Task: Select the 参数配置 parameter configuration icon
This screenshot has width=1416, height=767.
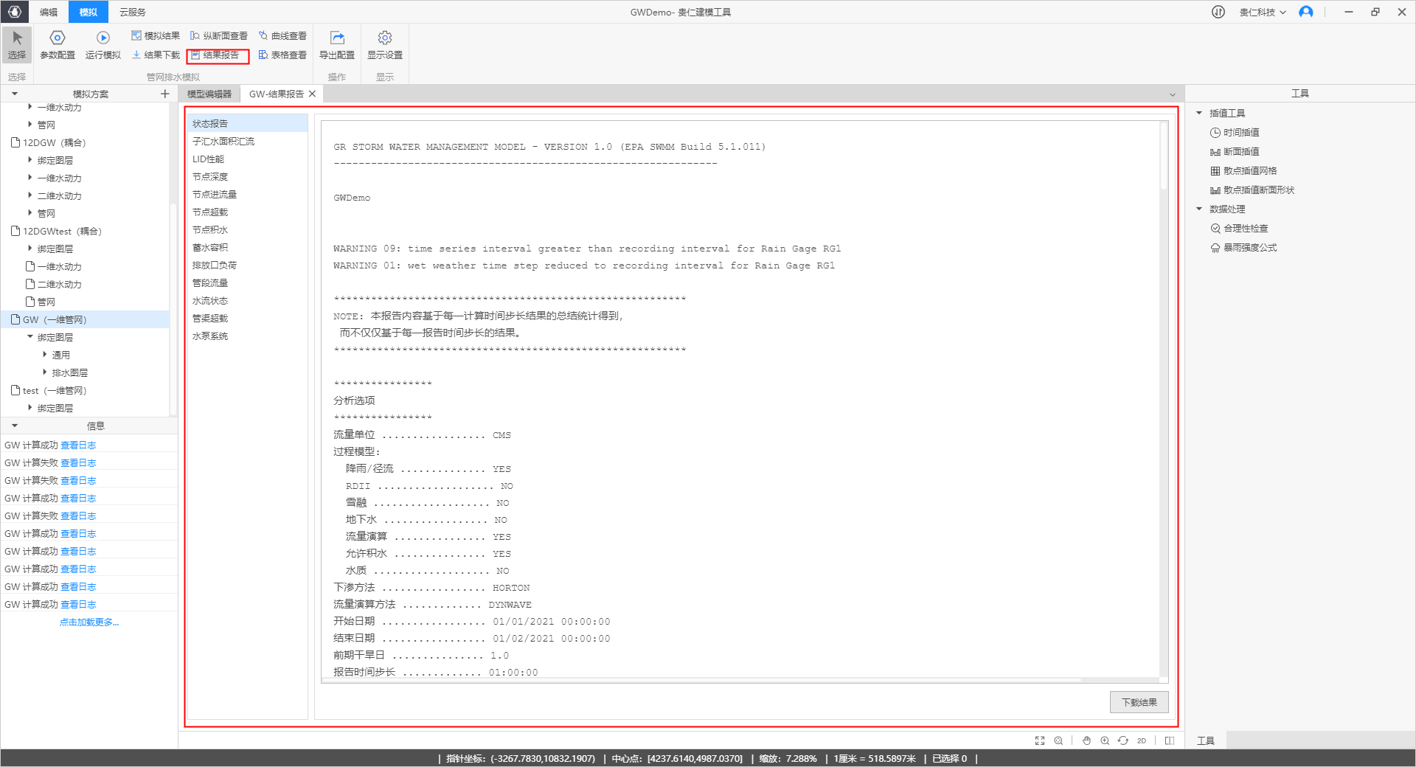Action: [57, 46]
